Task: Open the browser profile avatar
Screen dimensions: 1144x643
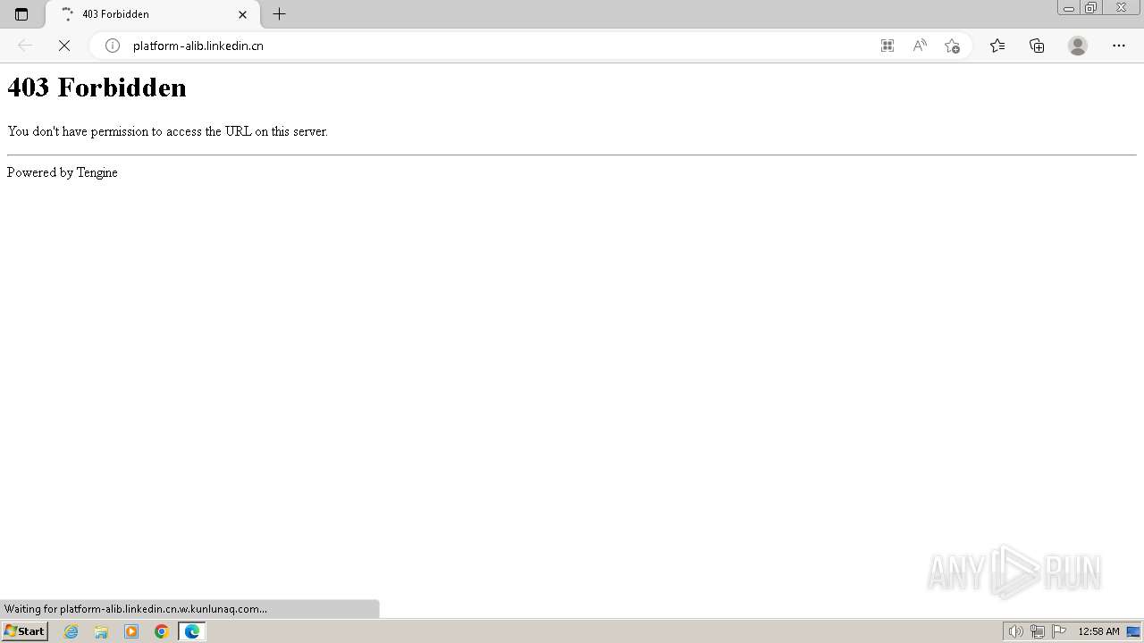Action: coord(1078,46)
